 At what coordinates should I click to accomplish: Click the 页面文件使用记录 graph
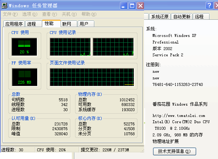point(92,77)
